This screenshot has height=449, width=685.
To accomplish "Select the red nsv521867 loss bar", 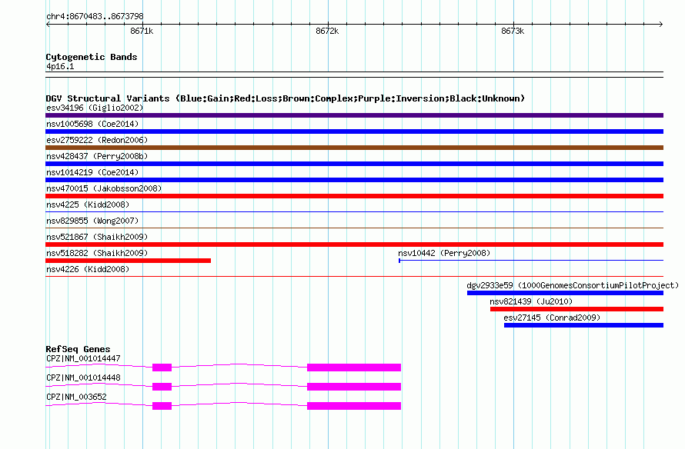I will 354,244.
